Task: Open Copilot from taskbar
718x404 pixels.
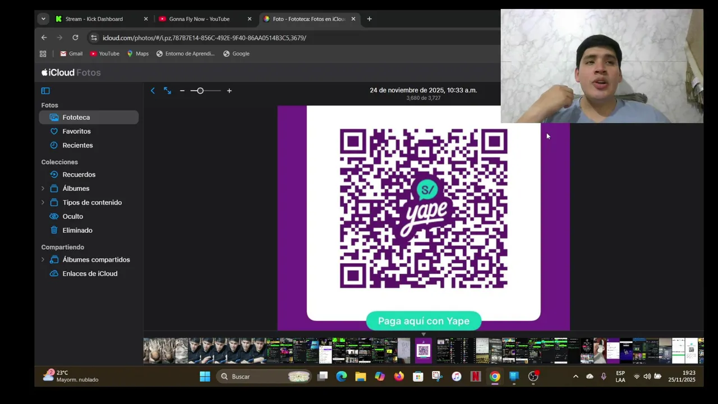Action: tap(380, 377)
